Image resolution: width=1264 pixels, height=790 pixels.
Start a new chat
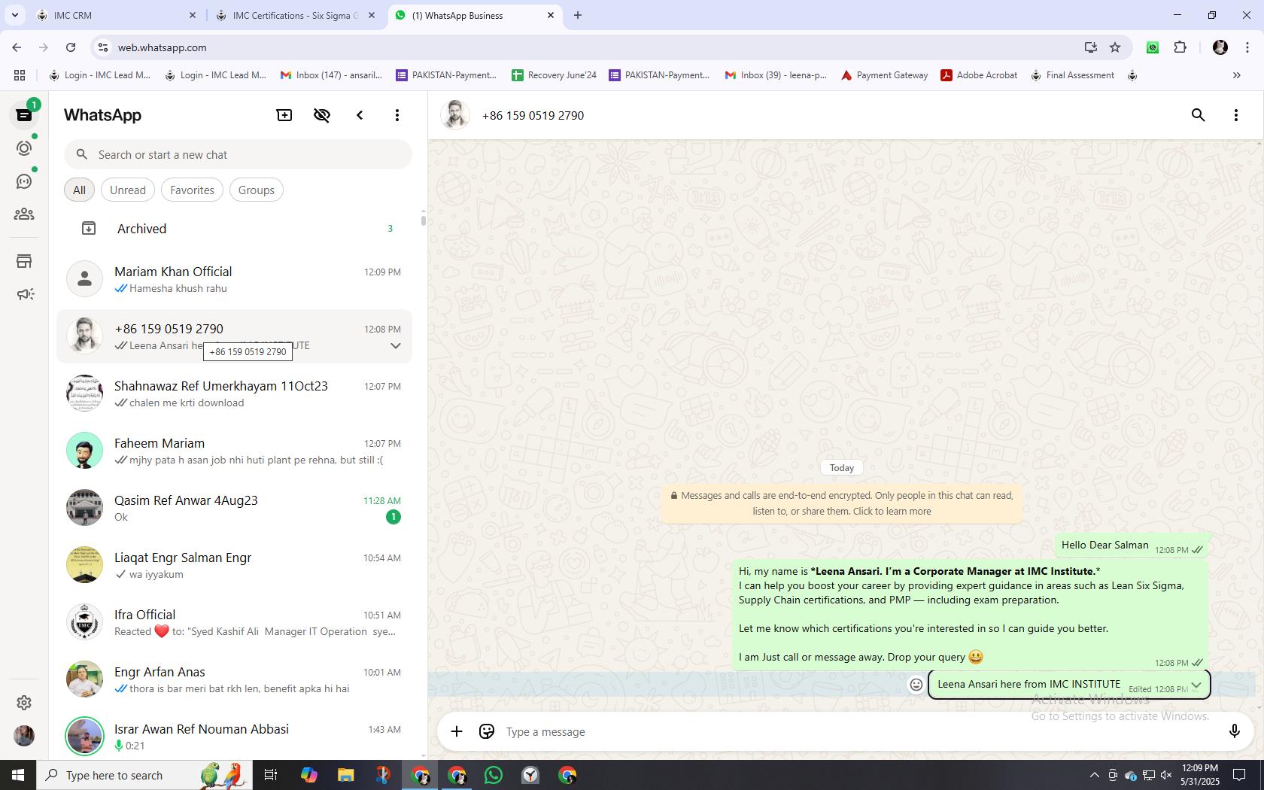pos(284,115)
